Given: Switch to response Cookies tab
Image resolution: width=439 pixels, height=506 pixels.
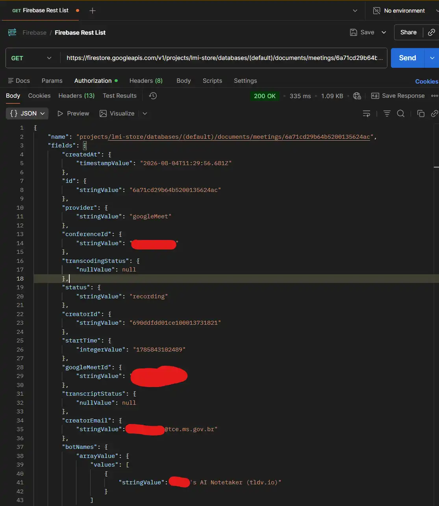Looking at the screenshot, I should coord(39,96).
